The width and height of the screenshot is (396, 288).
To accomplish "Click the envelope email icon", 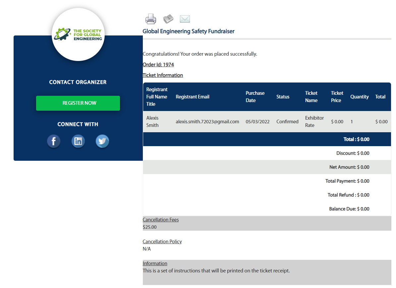I will pyautogui.click(x=185, y=19).
